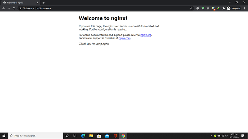Reload the hrdiscuss.com page
The image size is (248, 139).
point(14,8)
